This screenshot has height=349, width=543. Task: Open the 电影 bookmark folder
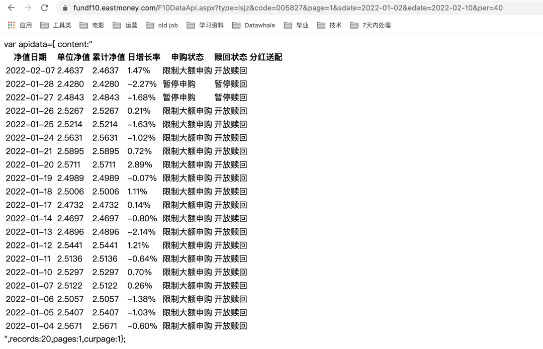pos(92,25)
